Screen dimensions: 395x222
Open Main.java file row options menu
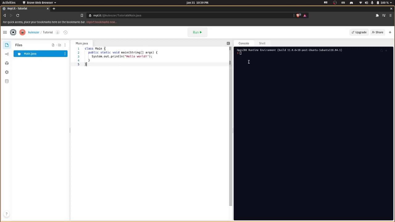coord(65,54)
